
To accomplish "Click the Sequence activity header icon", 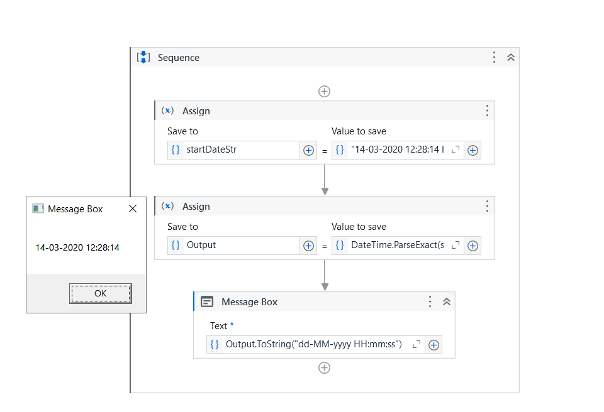I will click(x=143, y=57).
